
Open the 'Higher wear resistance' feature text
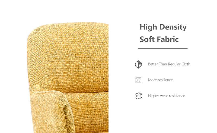pos(167,96)
